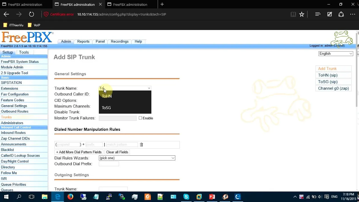Open File Explorer from the taskbar
359x202 pixels.
[45, 197]
